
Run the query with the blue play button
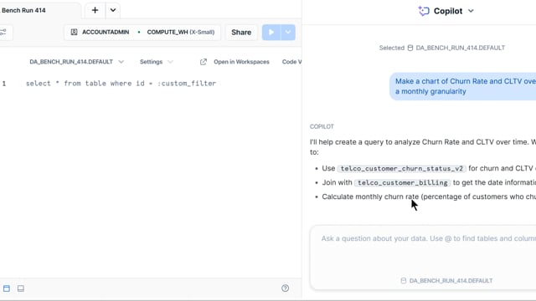point(271,32)
